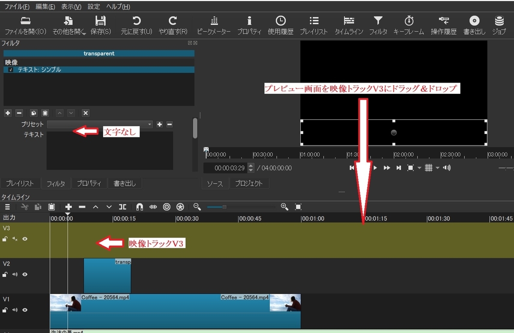This screenshot has height=333, width=514.
Task: Open History (操作履歴) toolbar icon
Action: coord(444,20)
